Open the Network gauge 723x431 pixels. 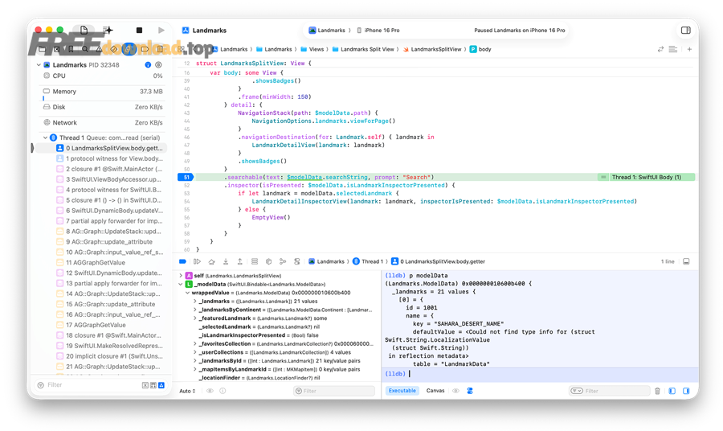click(x=102, y=122)
